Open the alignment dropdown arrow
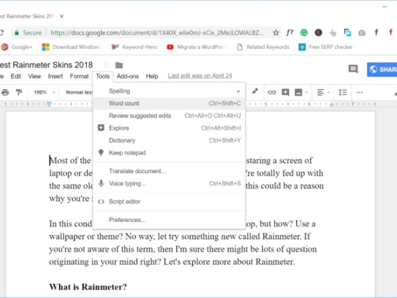Viewport: 397px width, 298px height. click(328, 92)
